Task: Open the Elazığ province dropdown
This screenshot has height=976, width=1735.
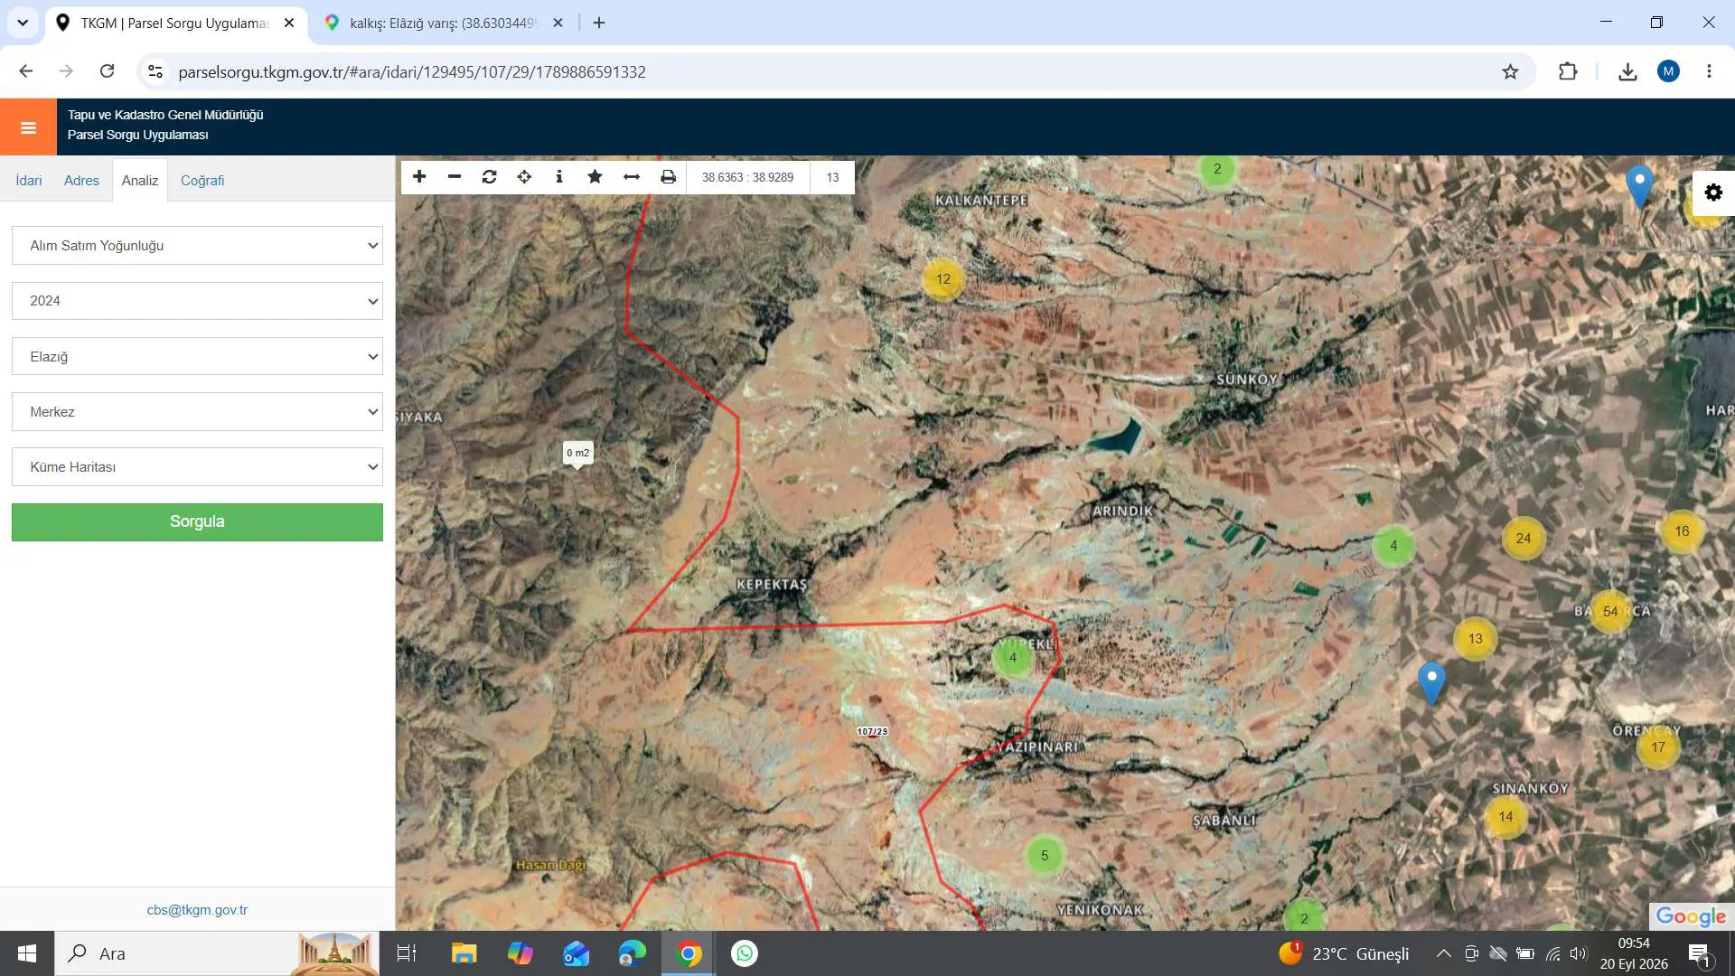Action: (197, 357)
